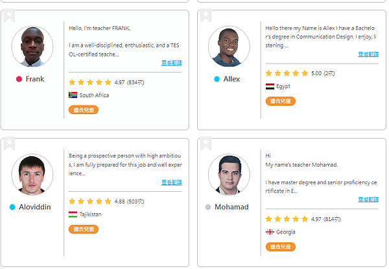Viewport: 389px width, 269px height.
Task: Open Allex's profile photo
Action: [x=229, y=46]
